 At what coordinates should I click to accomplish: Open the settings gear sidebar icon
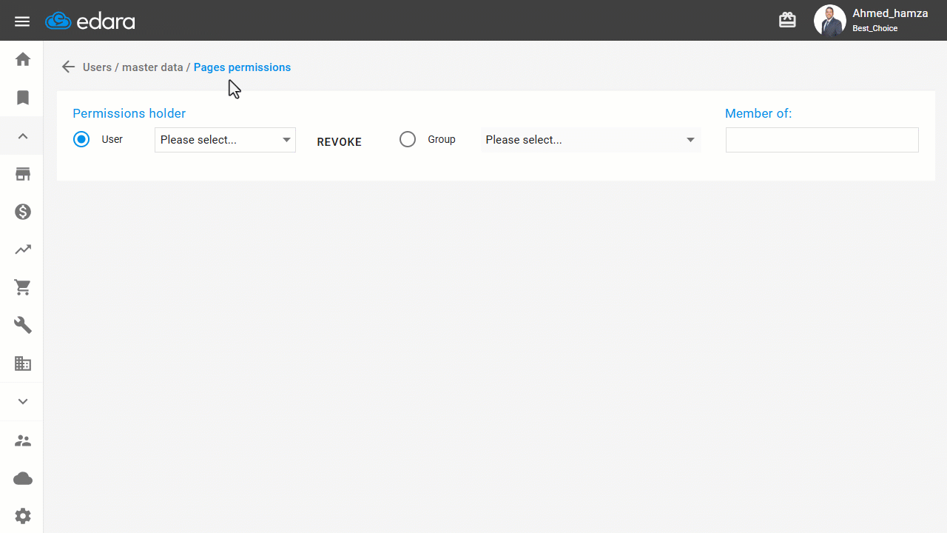(x=23, y=516)
